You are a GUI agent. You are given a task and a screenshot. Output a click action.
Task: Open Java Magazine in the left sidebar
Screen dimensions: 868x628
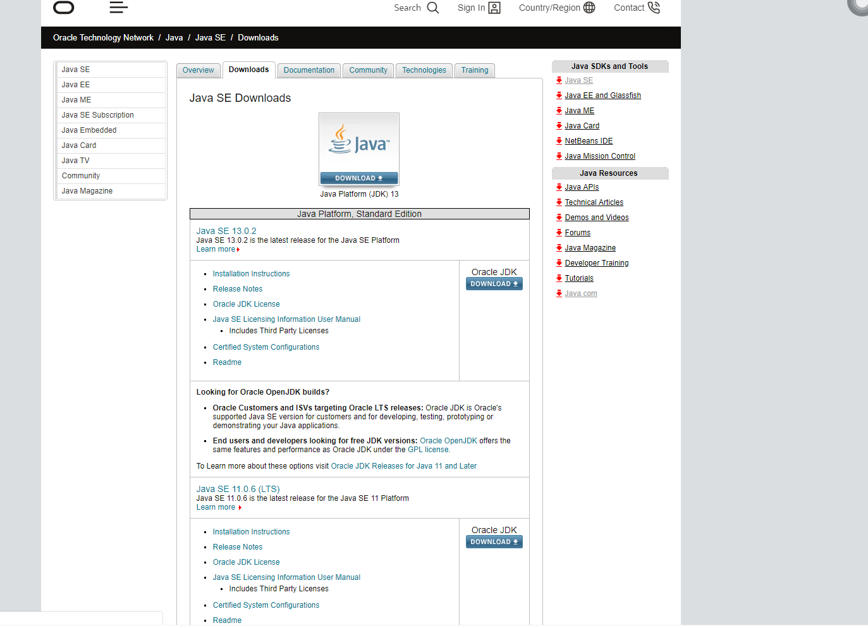coord(111,191)
